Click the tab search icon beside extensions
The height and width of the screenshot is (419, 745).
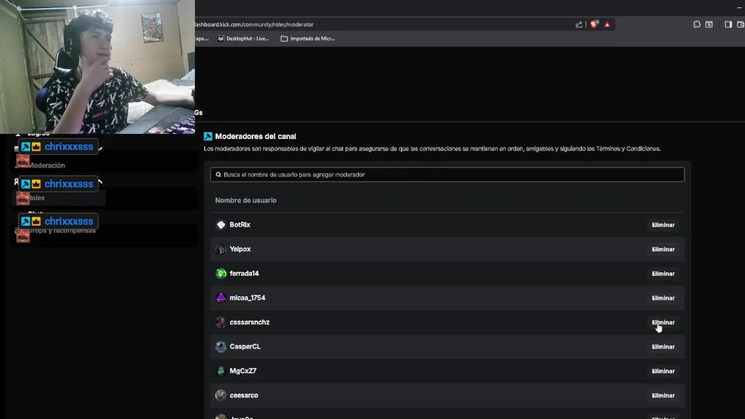[x=709, y=24]
